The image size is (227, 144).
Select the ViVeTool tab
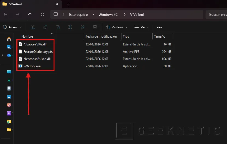(x=31, y=4)
